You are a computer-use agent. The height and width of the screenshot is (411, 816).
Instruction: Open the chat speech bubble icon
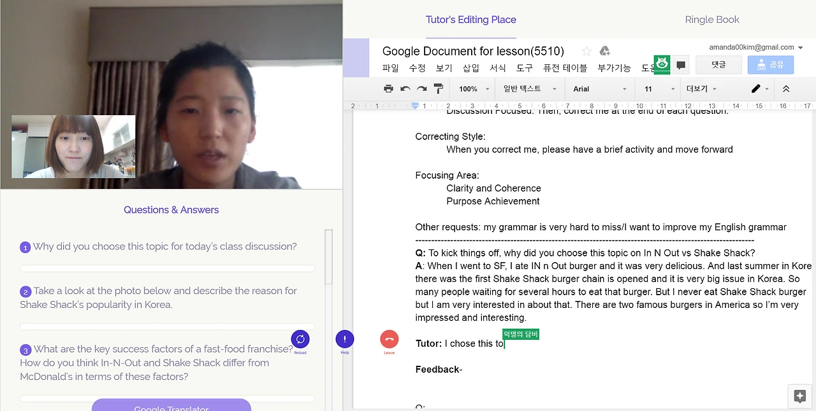[x=681, y=65]
